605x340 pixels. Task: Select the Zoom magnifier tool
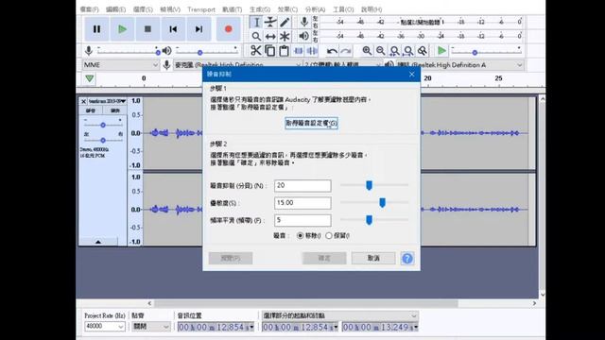[x=256, y=37]
